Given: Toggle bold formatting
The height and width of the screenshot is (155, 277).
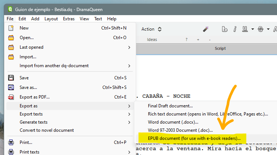Looking at the screenshot, I should pyautogui.click(x=224, y=29).
